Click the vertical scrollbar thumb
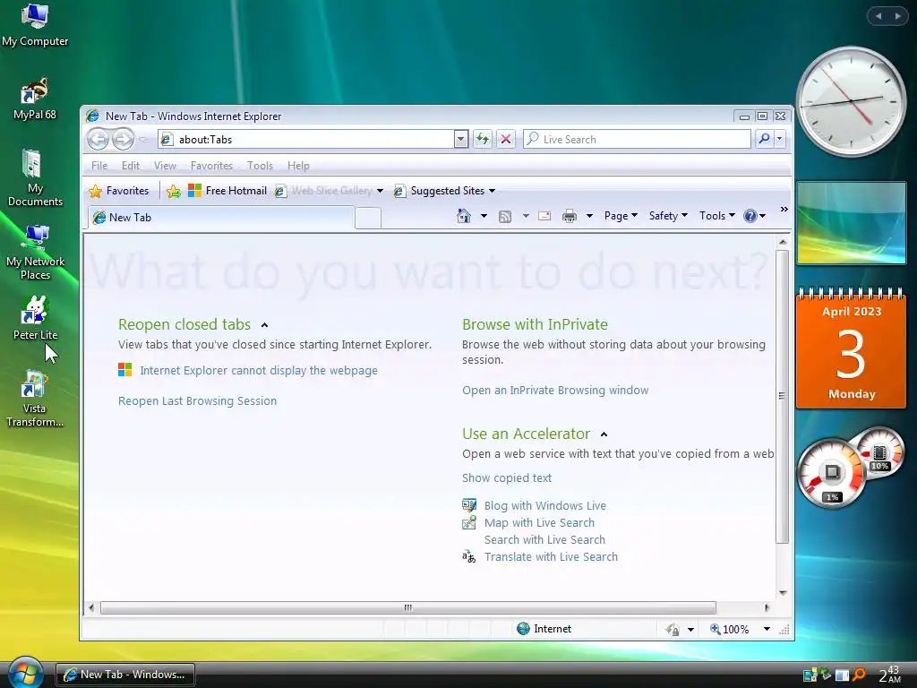Image resolution: width=917 pixels, height=688 pixels. (x=782, y=396)
